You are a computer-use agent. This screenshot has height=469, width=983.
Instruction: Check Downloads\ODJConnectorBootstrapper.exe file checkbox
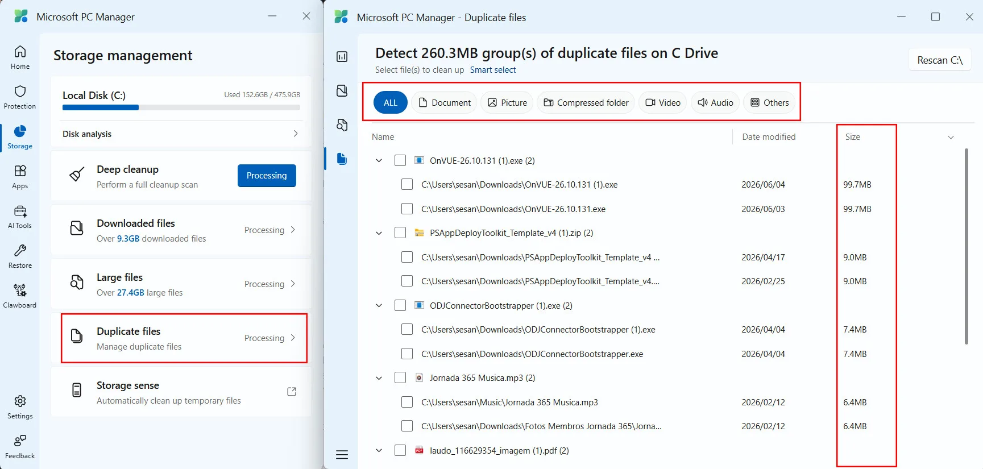click(407, 354)
